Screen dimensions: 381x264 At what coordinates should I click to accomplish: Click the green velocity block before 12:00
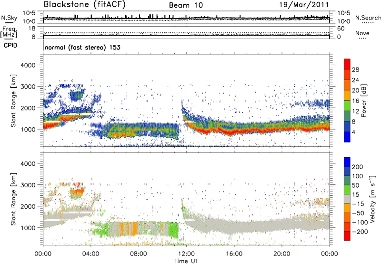tap(173, 230)
